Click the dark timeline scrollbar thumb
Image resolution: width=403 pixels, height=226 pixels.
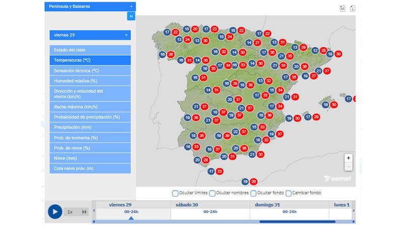[297, 221]
